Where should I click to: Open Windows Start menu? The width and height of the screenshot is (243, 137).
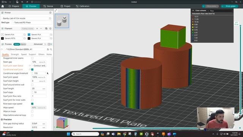pos(68,134)
